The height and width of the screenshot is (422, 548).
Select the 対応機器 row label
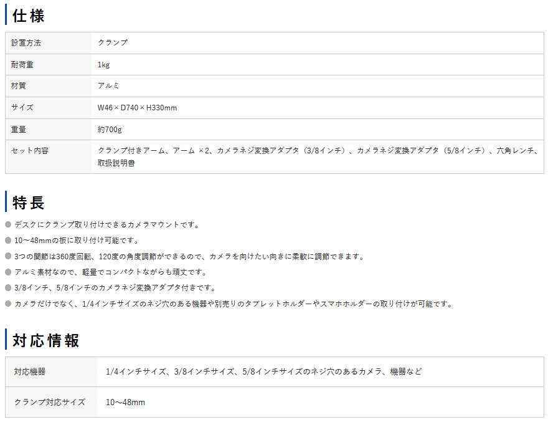click(30, 372)
